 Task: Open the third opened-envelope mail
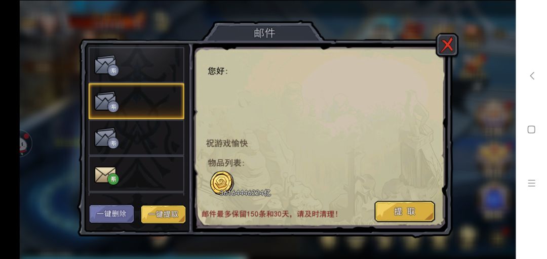click(136, 138)
